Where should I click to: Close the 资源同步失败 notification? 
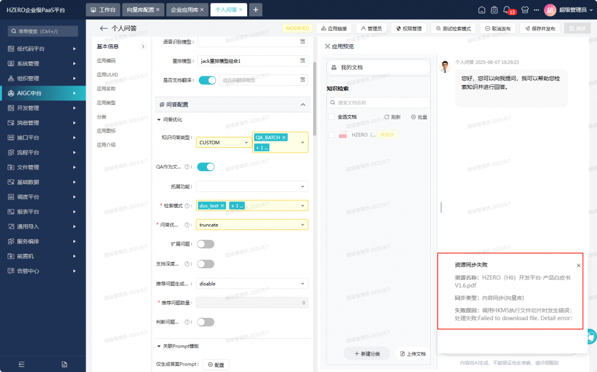[x=578, y=265]
